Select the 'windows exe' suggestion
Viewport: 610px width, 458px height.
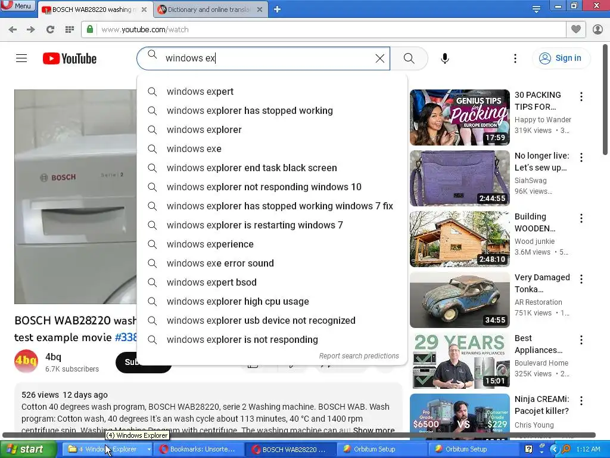pyautogui.click(x=272, y=148)
